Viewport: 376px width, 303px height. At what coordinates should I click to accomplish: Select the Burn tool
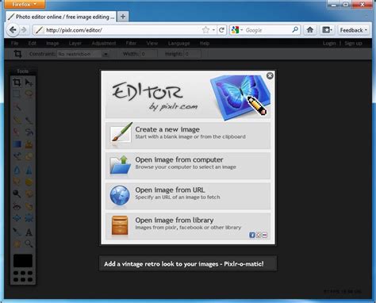coord(29,194)
